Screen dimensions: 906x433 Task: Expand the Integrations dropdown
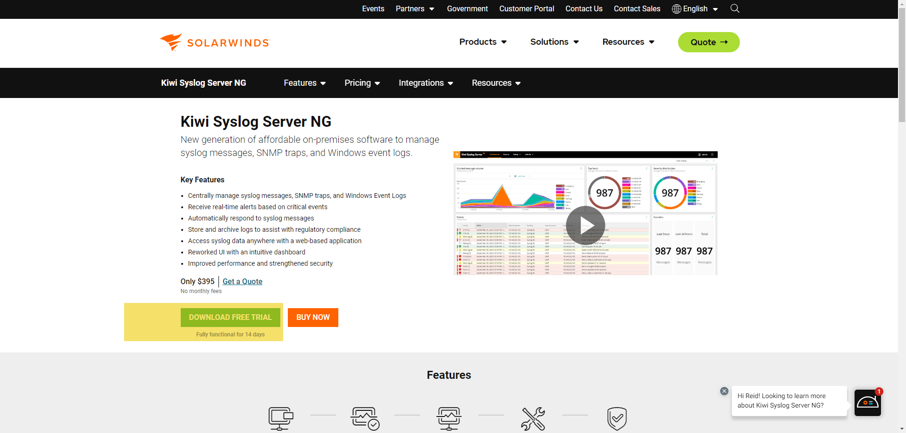point(426,83)
